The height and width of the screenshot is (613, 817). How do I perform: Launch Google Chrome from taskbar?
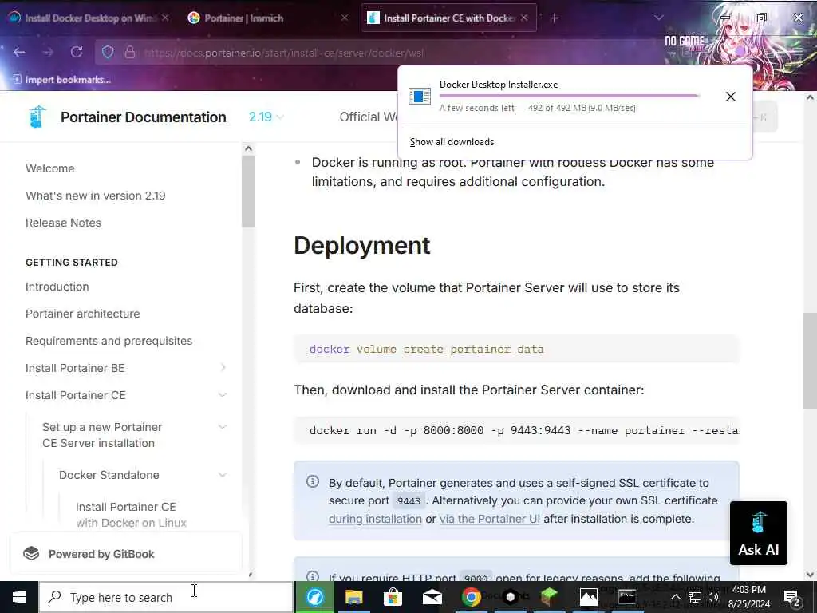tap(471, 597)
